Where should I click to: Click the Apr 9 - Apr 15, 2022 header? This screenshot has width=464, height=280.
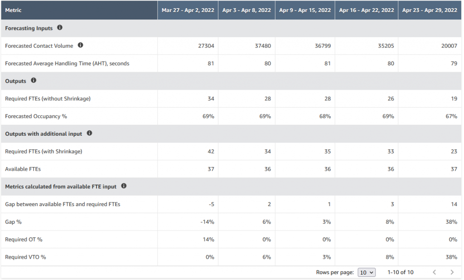click(305, 10)
